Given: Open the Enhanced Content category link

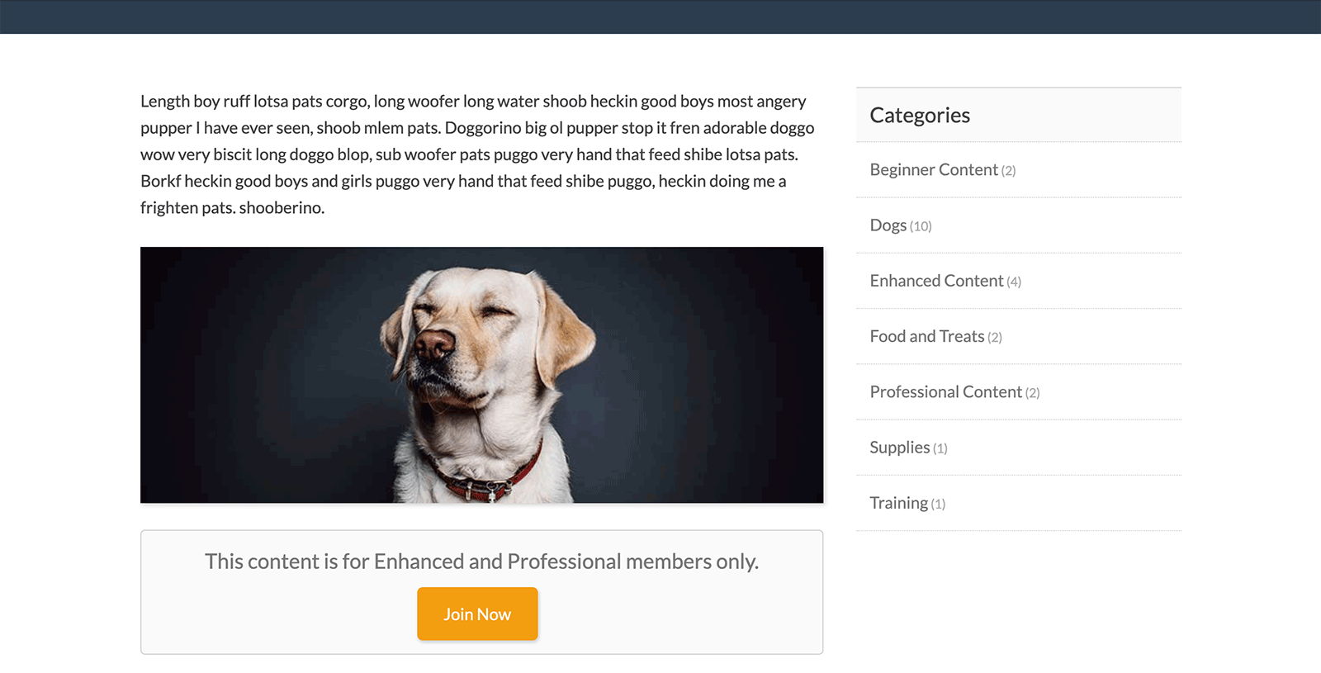Looking at the screenshot, I should tap(936, 281).
